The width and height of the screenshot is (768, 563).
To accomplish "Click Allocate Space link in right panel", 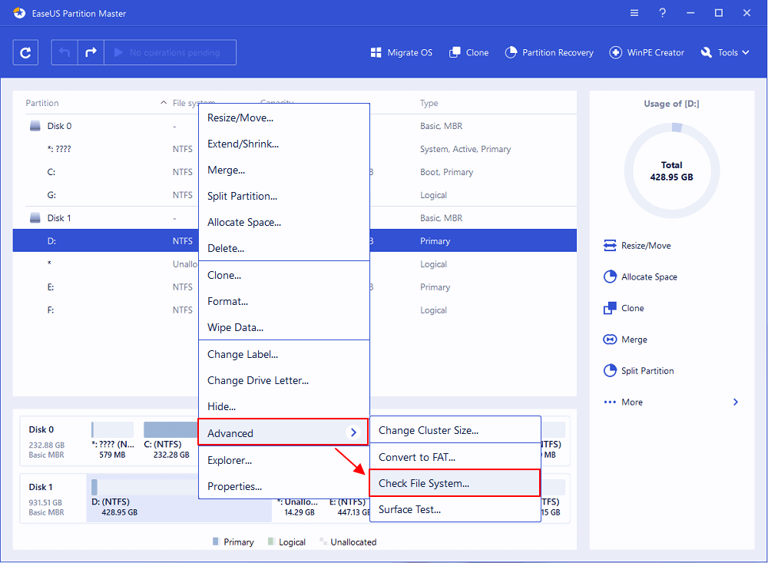I will 649,277.
